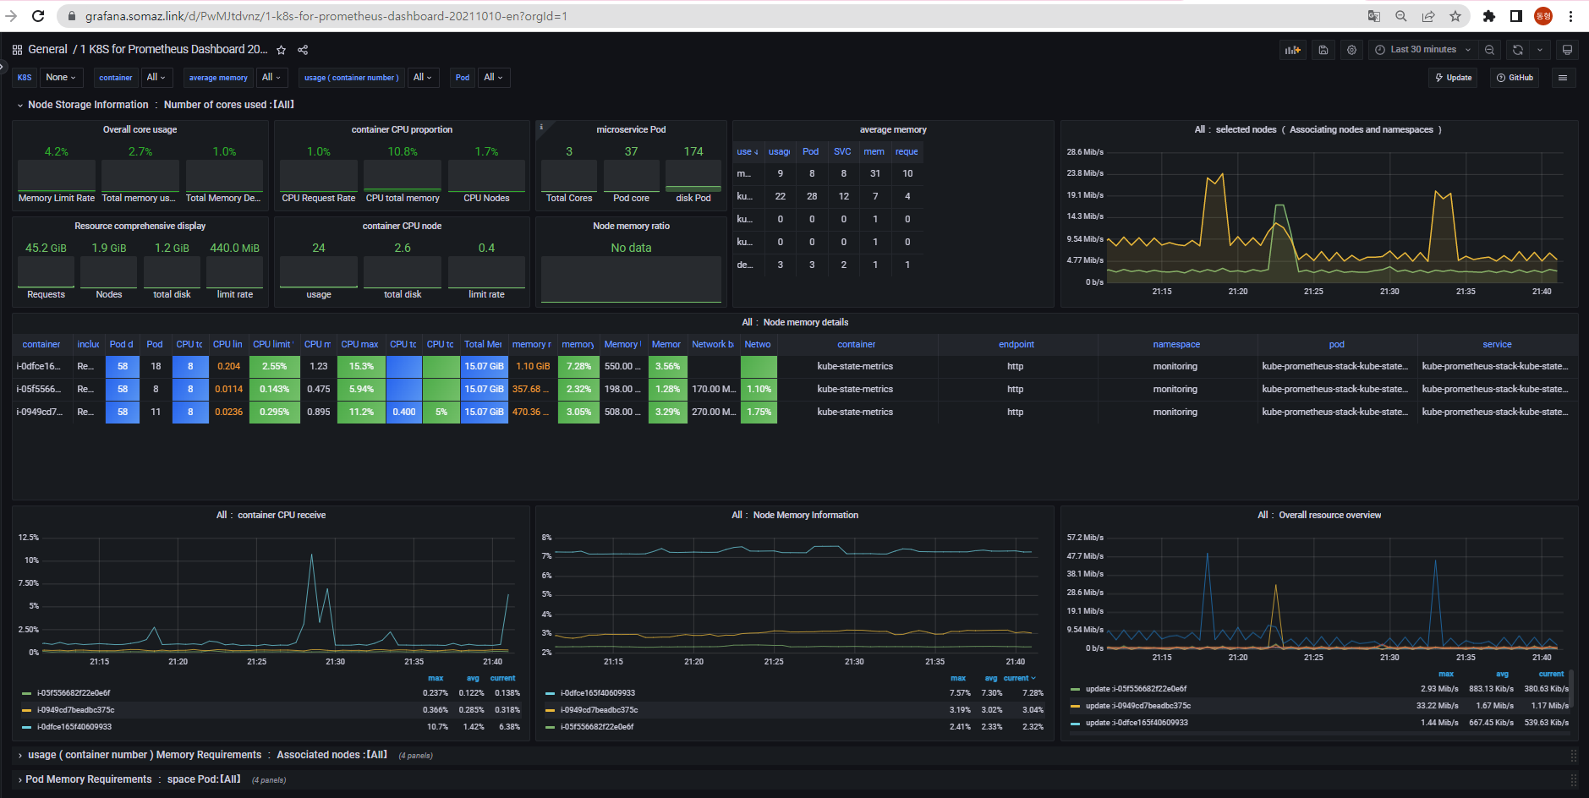Cycle view mode with the monitor icon
The width and height of the screenshot is (1589, 798).
click(x=1567, y=50)
